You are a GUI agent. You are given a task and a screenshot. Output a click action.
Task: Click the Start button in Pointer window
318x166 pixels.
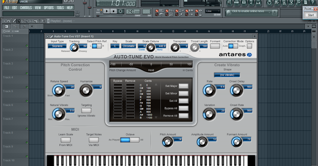pyautogui.click(x=311, y=15)
